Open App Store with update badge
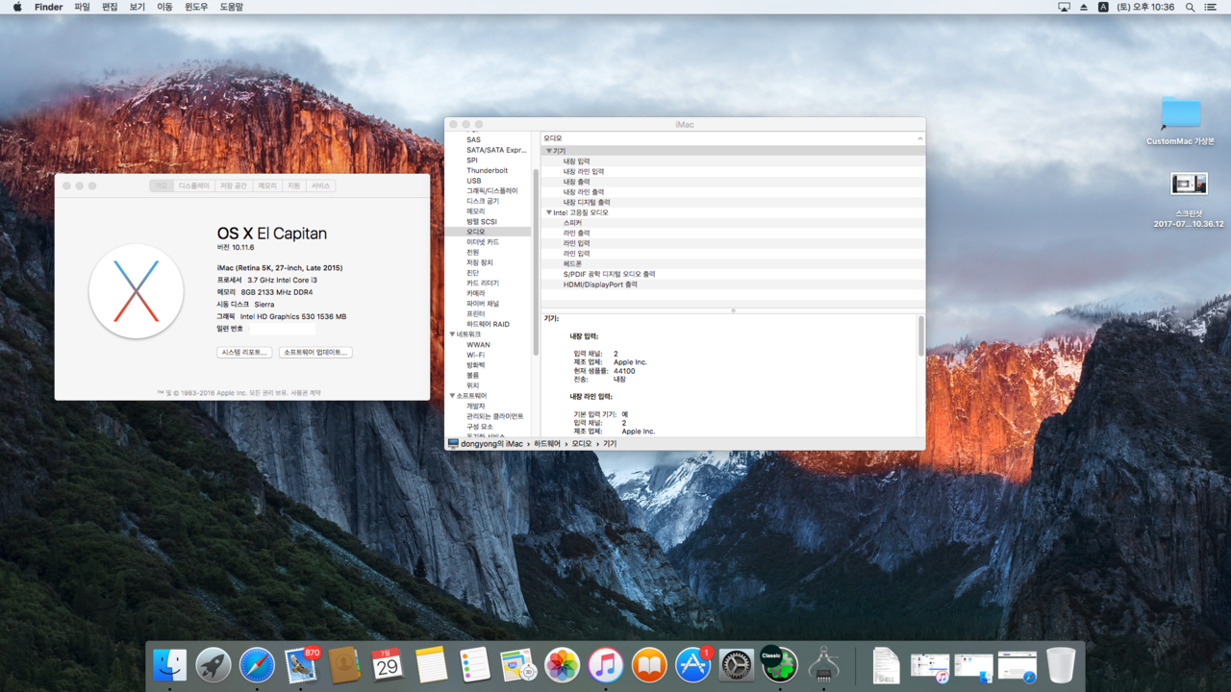Viewport: 1231px width, 692px height. pyautogui.click(x=693, y=664)
